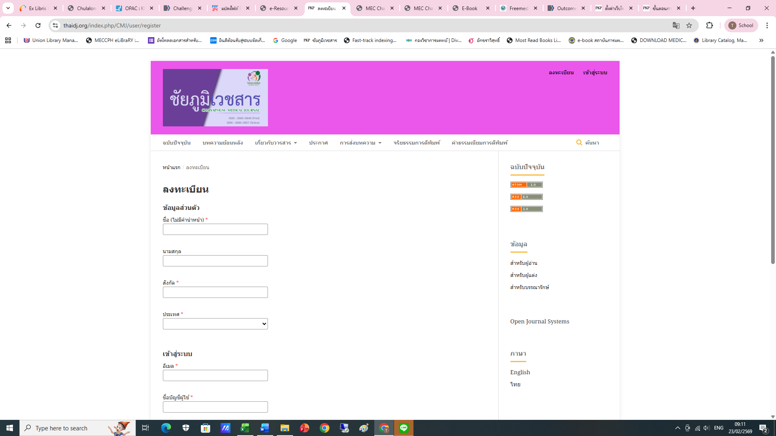Click the page vertical scrollbar

pos(773,161)
